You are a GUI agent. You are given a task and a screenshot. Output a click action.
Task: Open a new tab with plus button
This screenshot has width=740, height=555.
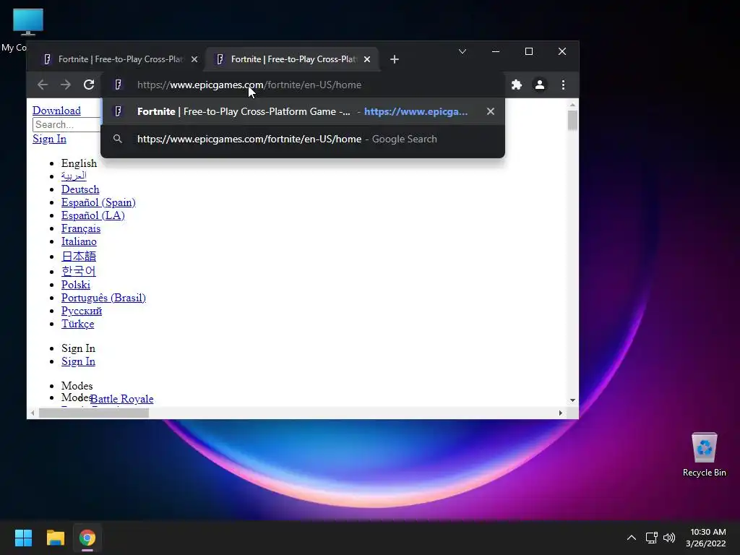(395, 59)
